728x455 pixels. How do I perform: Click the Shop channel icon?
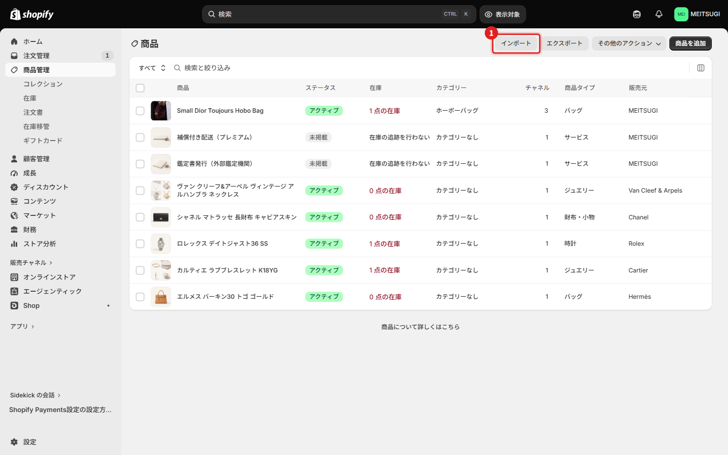[x=14, y=305]
